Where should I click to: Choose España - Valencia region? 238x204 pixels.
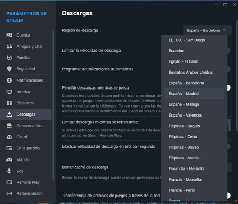[194, 115]
